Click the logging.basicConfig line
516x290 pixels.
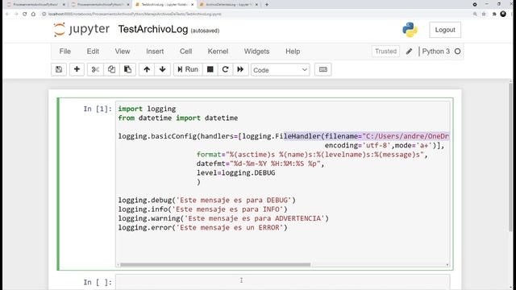tap(284, 136)
